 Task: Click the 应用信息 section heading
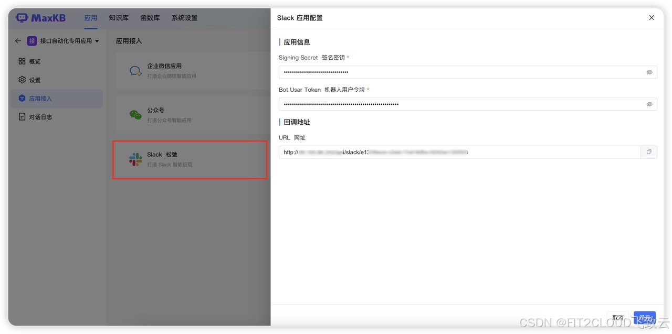tap(297, 42)
